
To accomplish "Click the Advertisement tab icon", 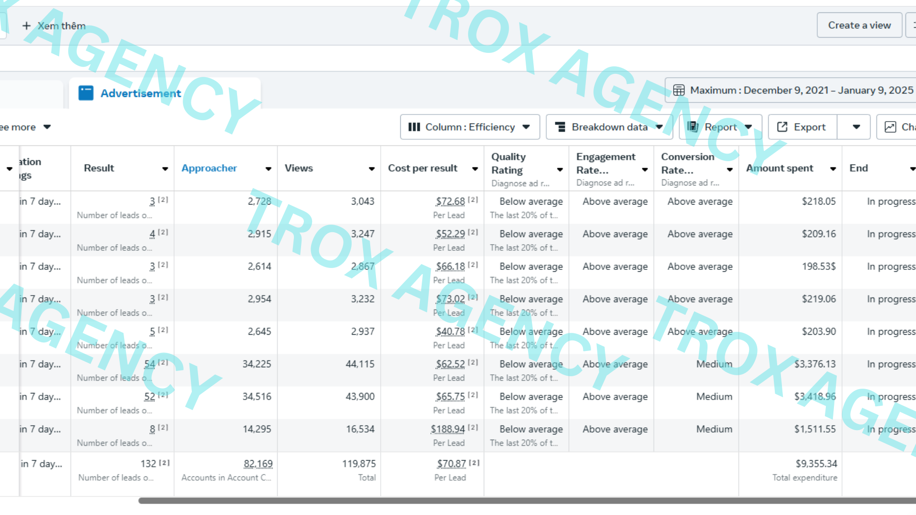I will pyautogui.click(x=86, y=93).
